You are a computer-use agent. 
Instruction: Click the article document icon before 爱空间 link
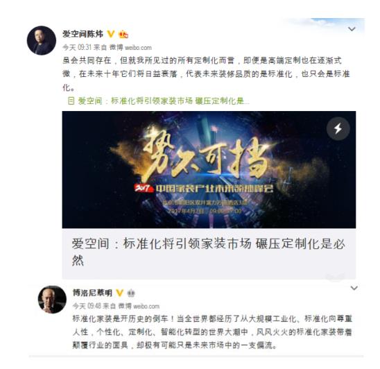[71, 101]
